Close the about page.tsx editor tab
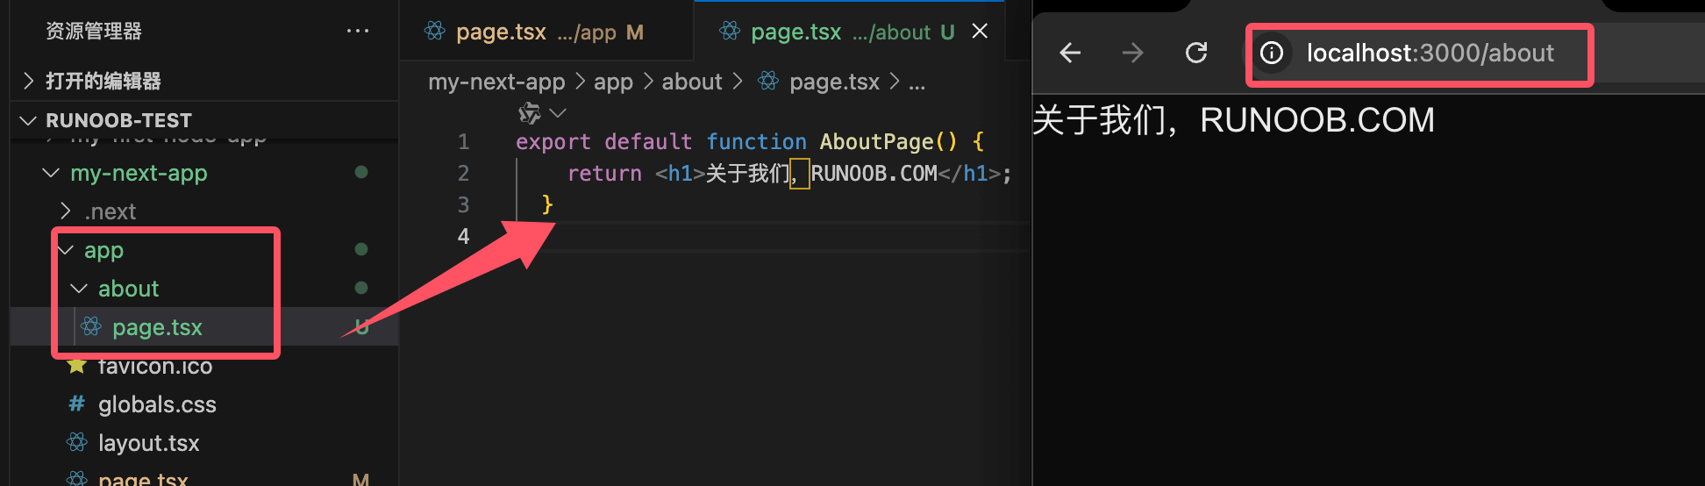 tap(980, 32)
